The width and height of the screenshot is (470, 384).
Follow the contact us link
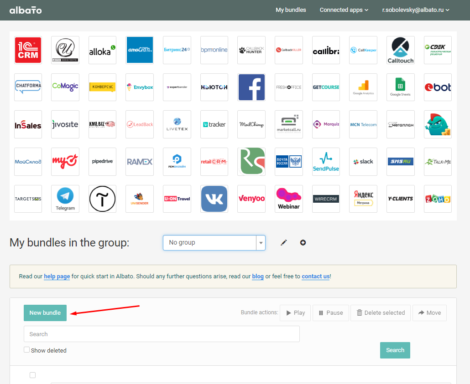click(x=316, y=276)
